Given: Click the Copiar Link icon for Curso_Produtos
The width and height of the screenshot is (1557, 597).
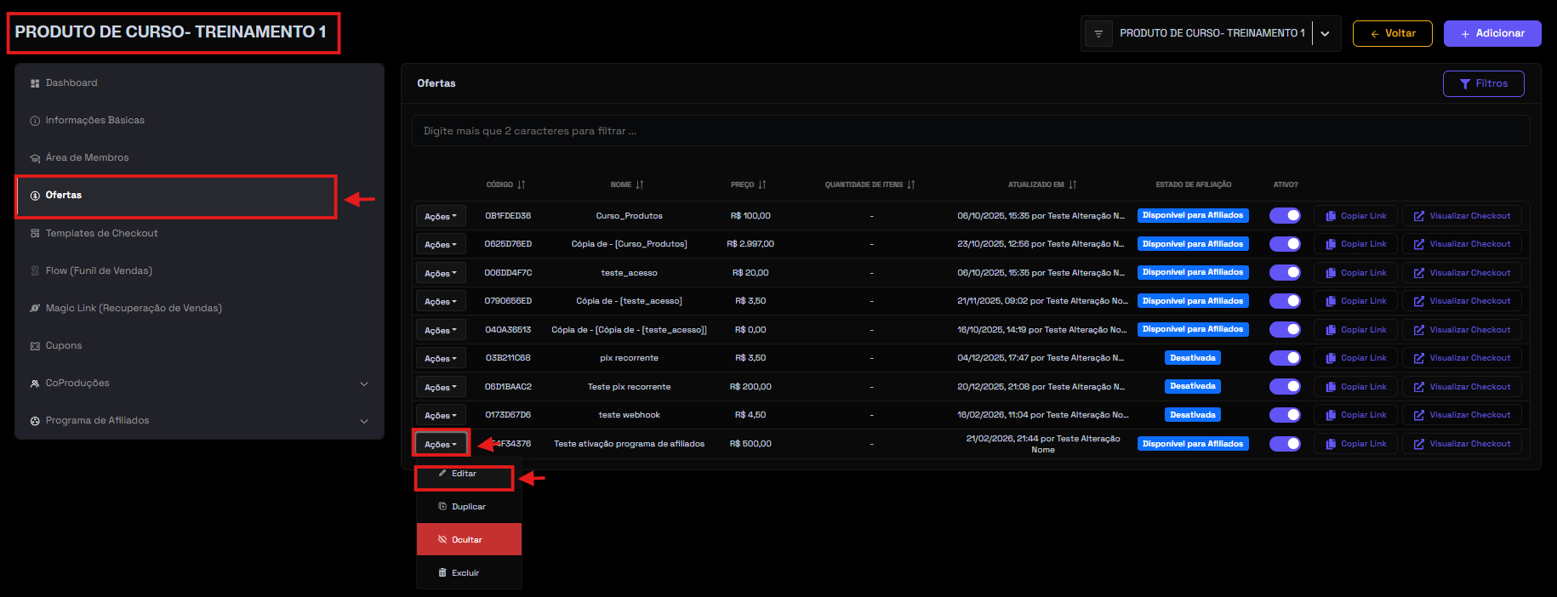Looking at the screenshot, I should coord(1331,216).
